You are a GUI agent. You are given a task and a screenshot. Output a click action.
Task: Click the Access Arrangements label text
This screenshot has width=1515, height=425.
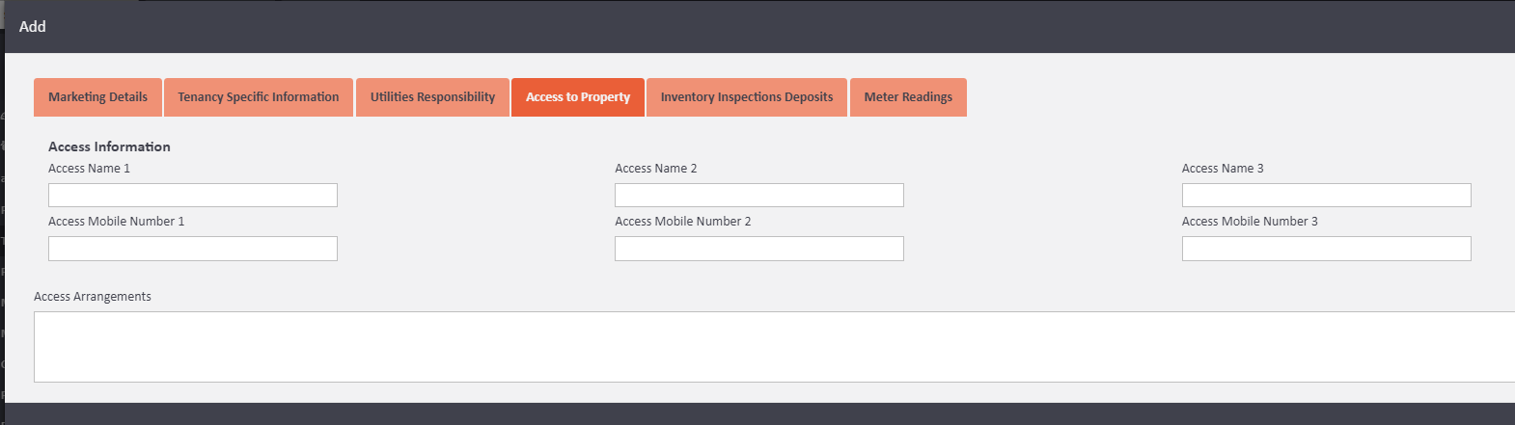click(93, 297)
